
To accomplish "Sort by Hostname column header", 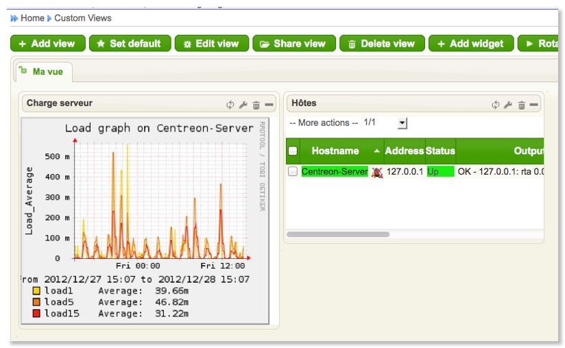I will coord(335,151).
